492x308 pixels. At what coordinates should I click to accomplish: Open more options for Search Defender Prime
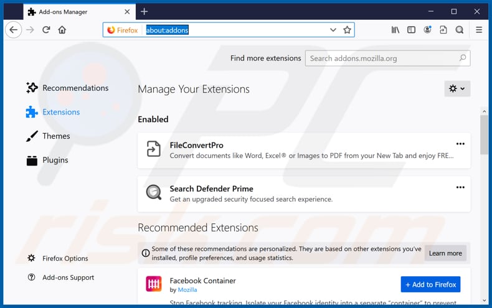[x=460, y=187]
